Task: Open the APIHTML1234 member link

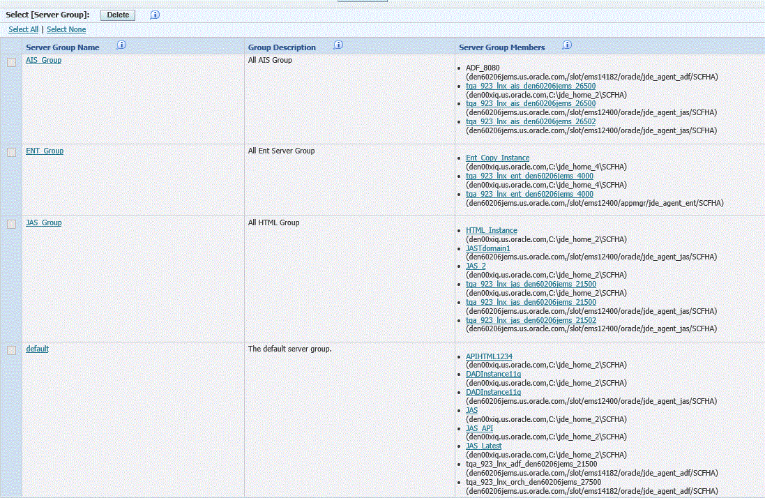Action: click(489, 356)
